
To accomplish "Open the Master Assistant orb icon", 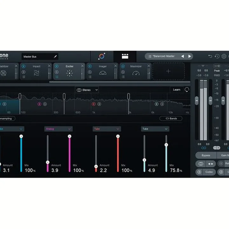I will [102, 56].
